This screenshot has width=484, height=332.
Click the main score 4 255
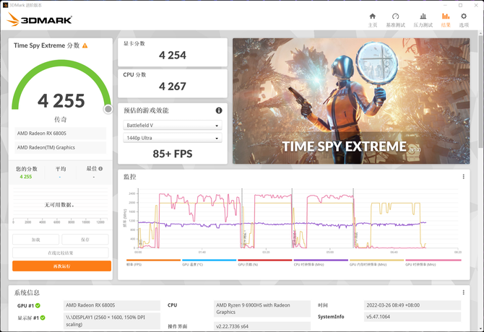(x=61, y=101)
